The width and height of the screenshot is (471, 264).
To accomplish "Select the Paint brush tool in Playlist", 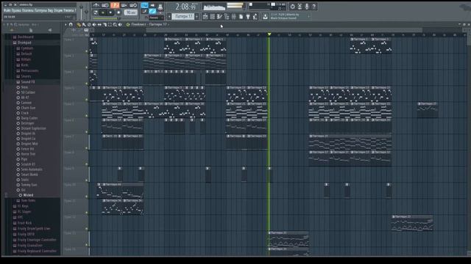I will pyautogui.click(x=84, y=24).
